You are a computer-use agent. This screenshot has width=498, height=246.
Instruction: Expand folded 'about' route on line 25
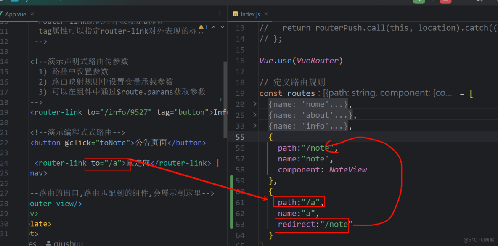pos(254,115)
